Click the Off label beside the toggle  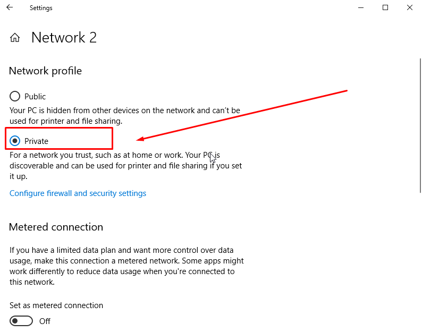pos(45,321)
